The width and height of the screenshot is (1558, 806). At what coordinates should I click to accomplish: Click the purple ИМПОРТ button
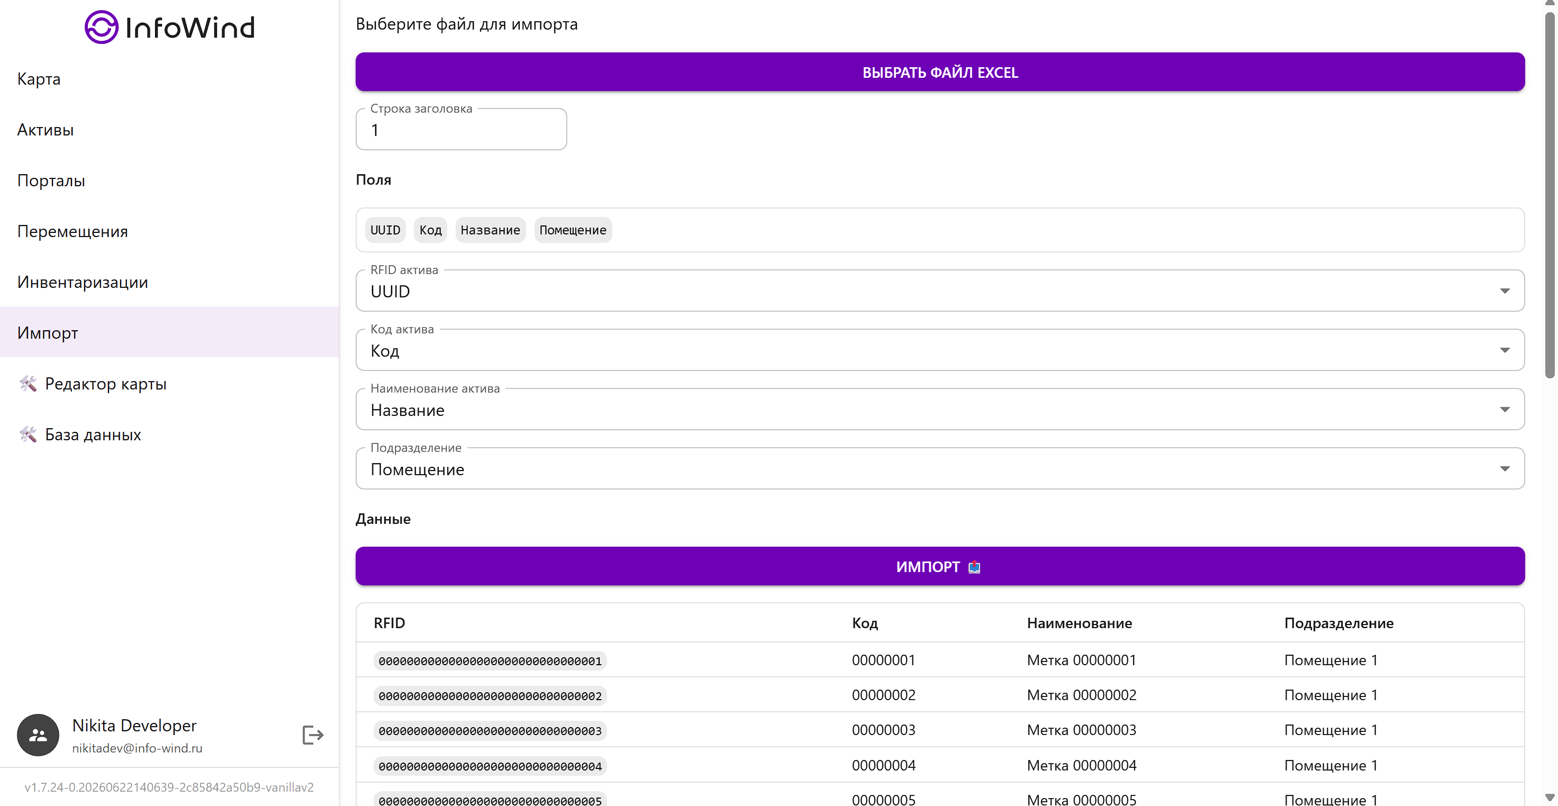(940, 567)
